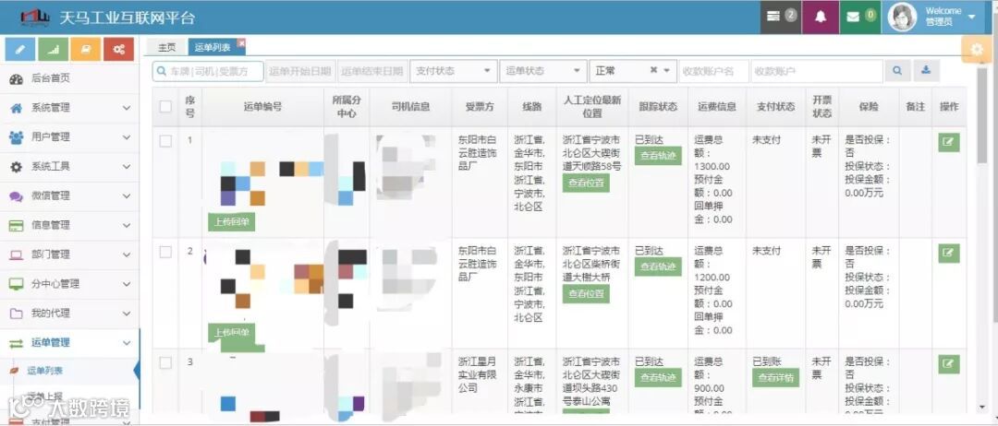Screen dimensions: 998x426
Task: Click the green pencil shortcut button
Action: [19, 49]
